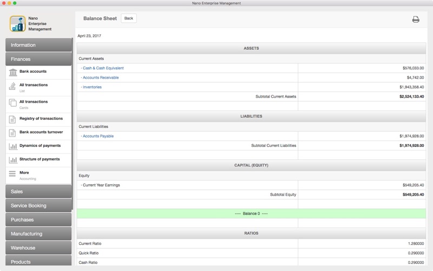Expand the Information section
Image resolution: width=433 pixels, height=271 pixels.
tap(38, 45)
